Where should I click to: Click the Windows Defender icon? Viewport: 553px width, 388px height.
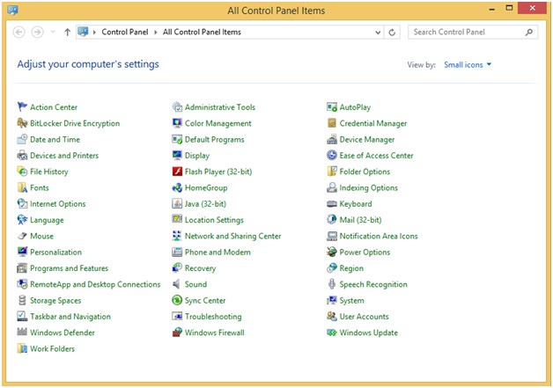click(22, 333)
